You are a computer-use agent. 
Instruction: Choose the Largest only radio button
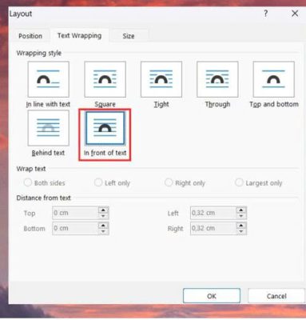[239, 182]
